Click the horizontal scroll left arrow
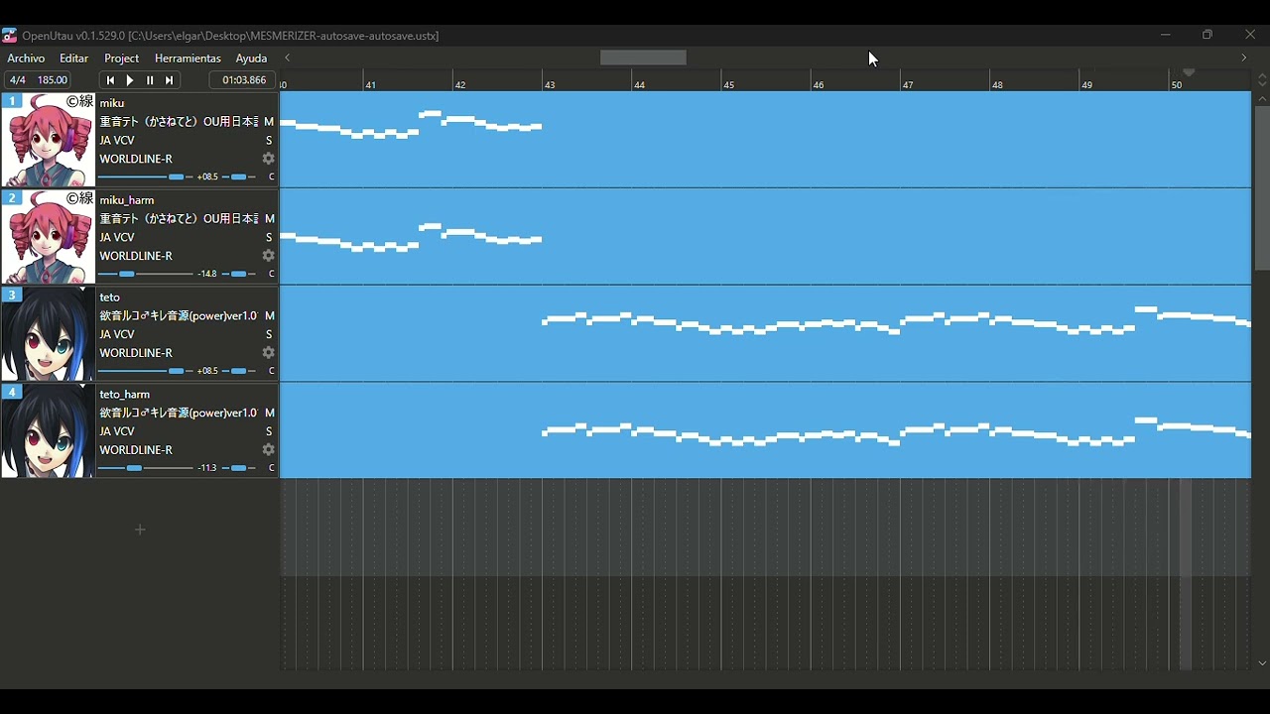The width and height of the screenshot is (1270, 714). 288,59
